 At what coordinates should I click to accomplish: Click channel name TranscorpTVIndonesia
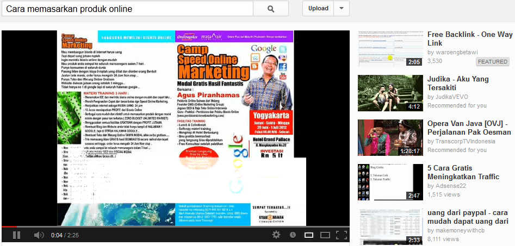(x=466, y=141)
